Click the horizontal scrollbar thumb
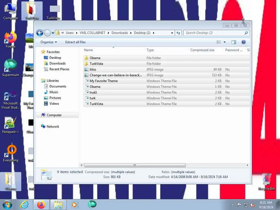This screenshot has height=210, width=280. pos(135,165)
